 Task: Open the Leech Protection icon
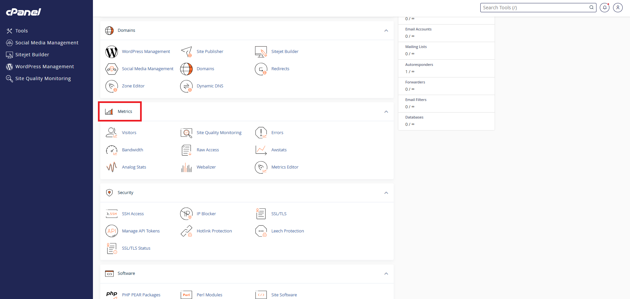pos(261,231)
